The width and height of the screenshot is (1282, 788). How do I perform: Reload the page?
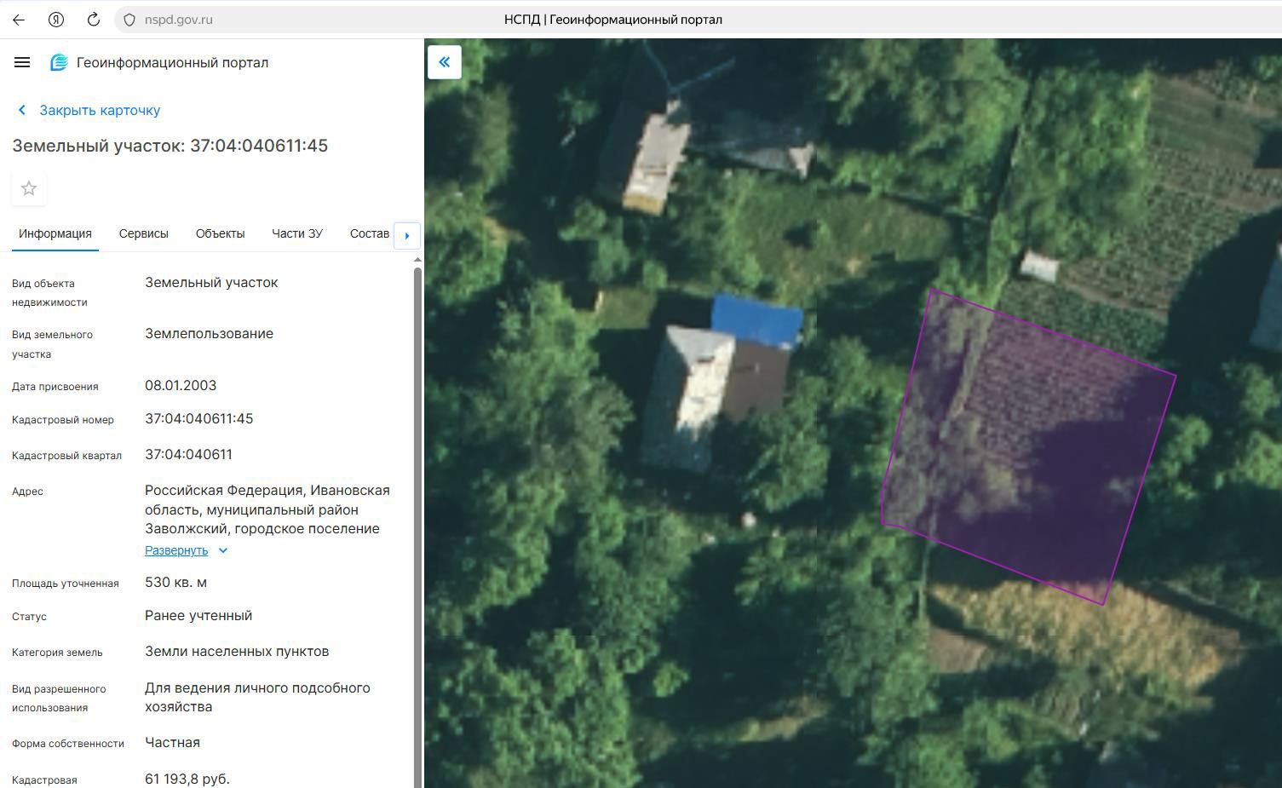point(94,20)
